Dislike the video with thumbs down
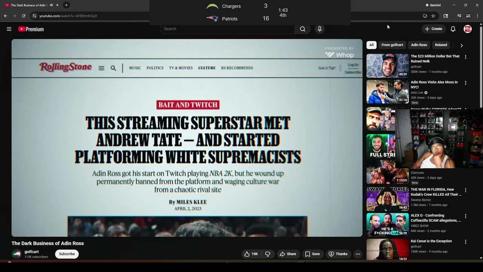 pyautogui.click(x=268, y=254)
